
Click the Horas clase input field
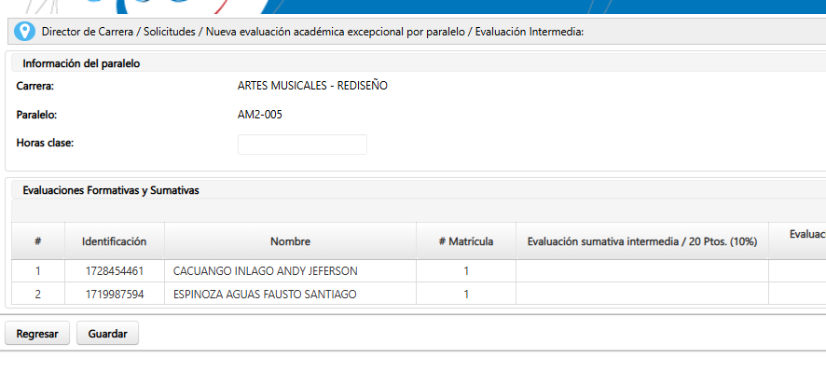click(302, 144)
